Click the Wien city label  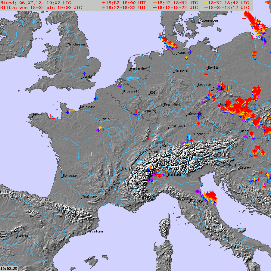[245, 131]
